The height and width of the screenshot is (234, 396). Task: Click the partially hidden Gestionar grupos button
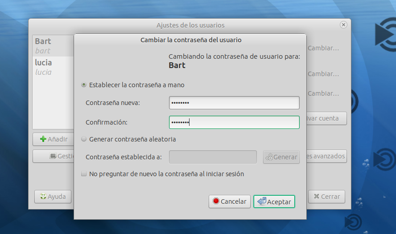pos(54,156)
